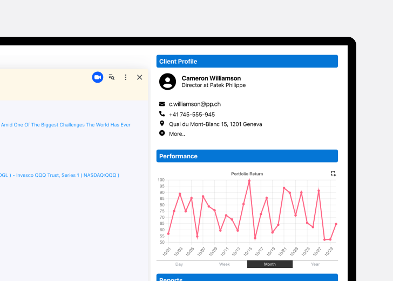Click Cameron Williamson's profile avatar
This screenshot has width=393, height=281.
(x=168, y=82)
